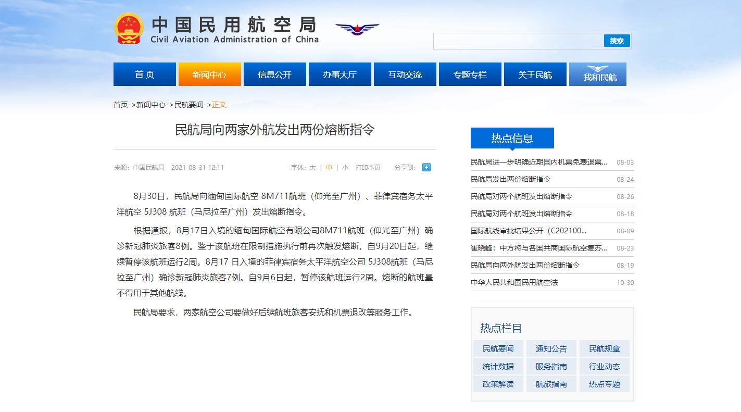Open the share plus icon
This screenshot has width=741, height=412.
click(426, 167)
